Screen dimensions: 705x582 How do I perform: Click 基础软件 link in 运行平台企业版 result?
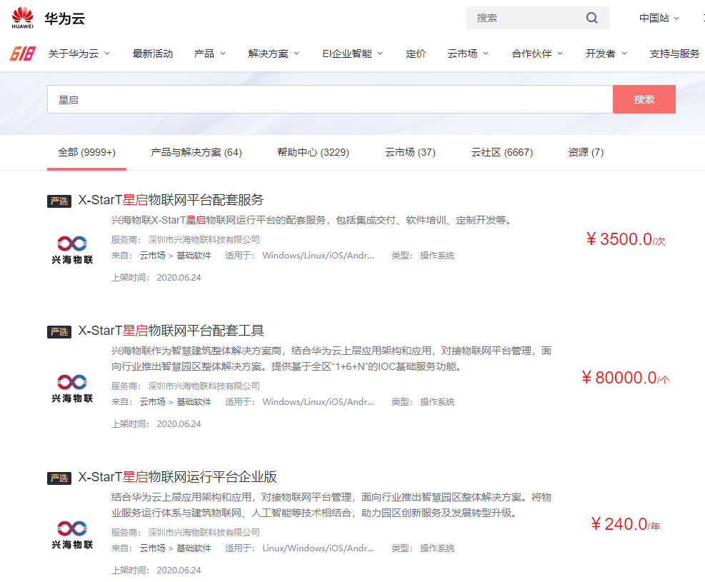click(x=194, y=548)
